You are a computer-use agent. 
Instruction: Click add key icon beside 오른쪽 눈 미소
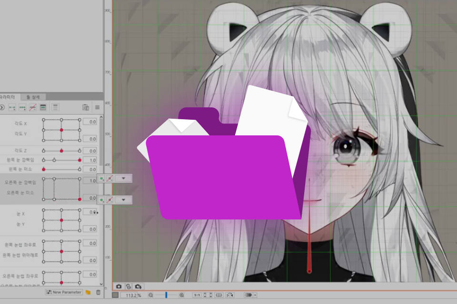101,200
